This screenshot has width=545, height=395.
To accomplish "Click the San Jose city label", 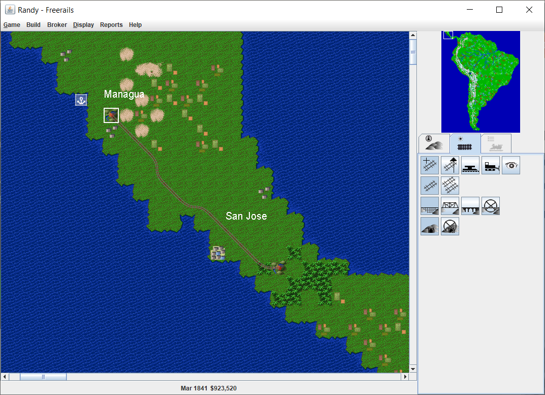I will [246, 216].
